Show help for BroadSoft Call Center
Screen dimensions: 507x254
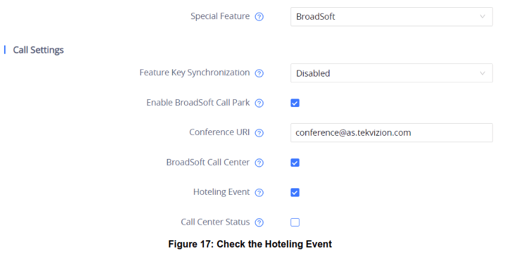coord(259,163)
